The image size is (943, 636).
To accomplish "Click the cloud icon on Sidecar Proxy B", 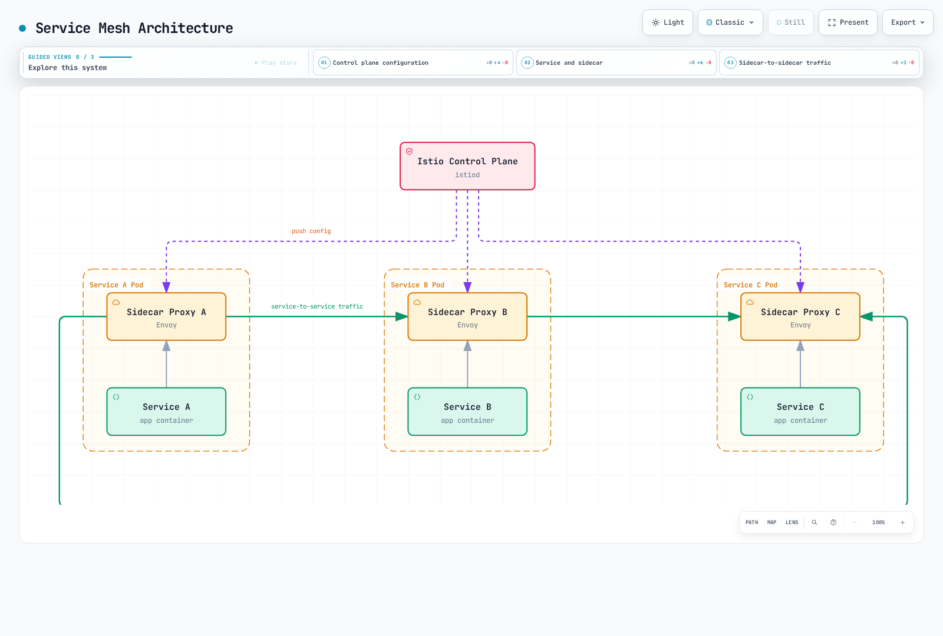I will click(417, 302).
